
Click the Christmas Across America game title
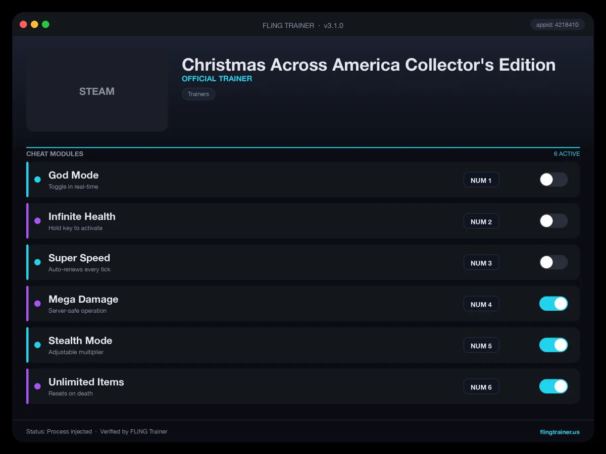pos(369,65)
